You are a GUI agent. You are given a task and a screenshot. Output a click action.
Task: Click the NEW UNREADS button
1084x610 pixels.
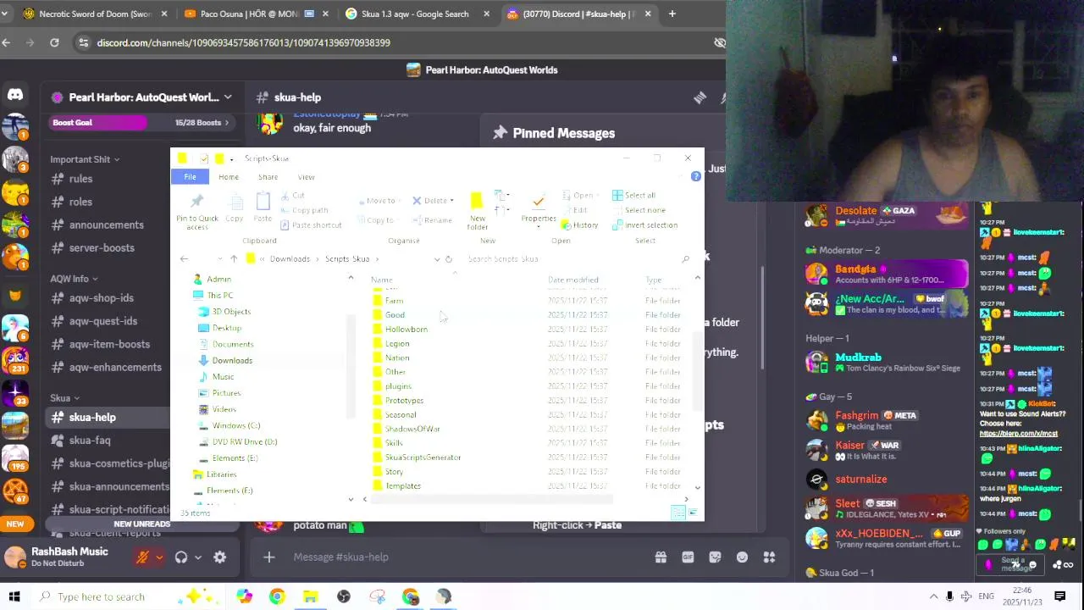(x=141, y=524)
